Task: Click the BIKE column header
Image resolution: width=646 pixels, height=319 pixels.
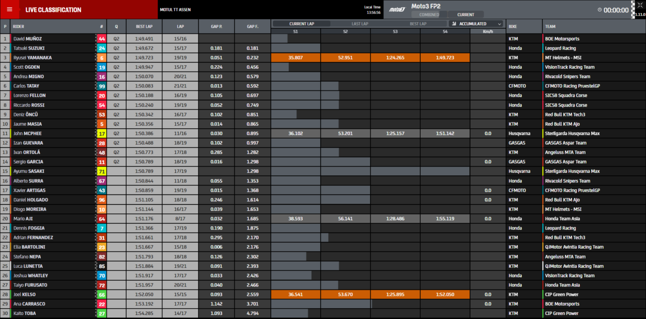Action: tap(524, 26)
